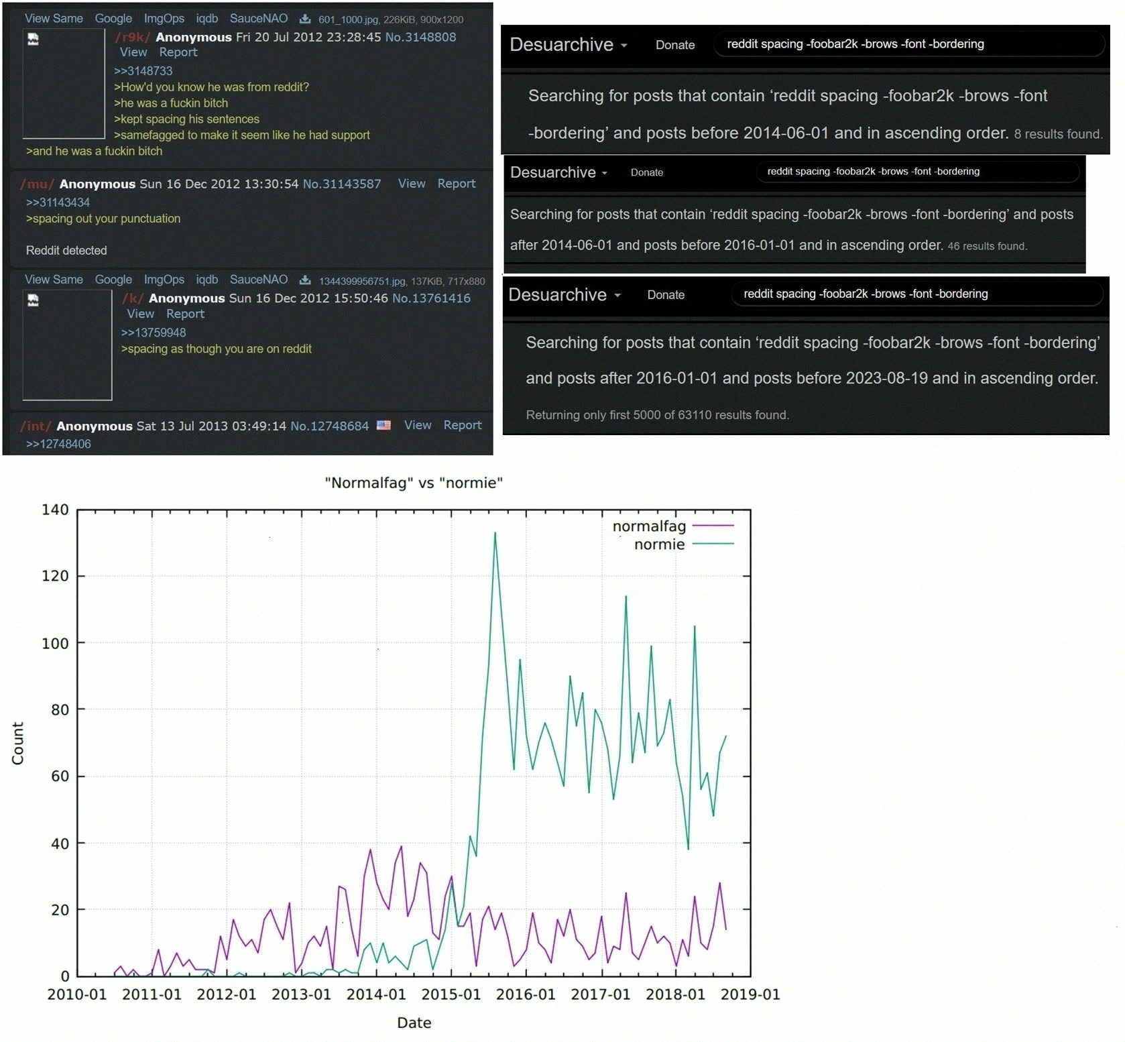This screenshot has height=1042, width=1125.
Task: Click ImgOps link above 601_1000.jpg post
Action: [x=164, y=18]
